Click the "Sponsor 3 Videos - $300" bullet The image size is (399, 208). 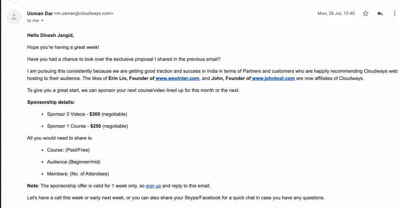click(74, 114)
